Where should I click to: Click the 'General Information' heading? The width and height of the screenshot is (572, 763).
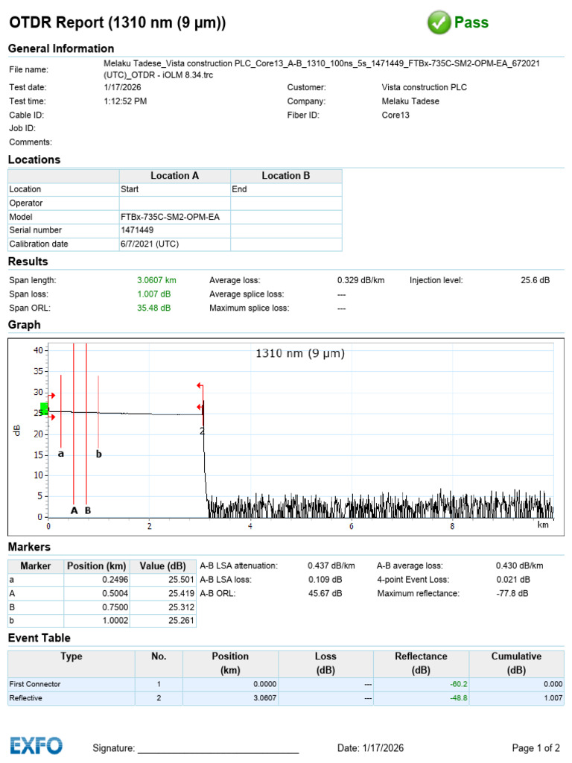61,48
